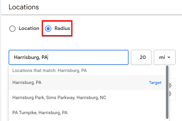Screen dimensions: 182x121
Task: Select 'PA Turnpike, Harrisburg, PA' suggestion
Action: pos(40,113)
